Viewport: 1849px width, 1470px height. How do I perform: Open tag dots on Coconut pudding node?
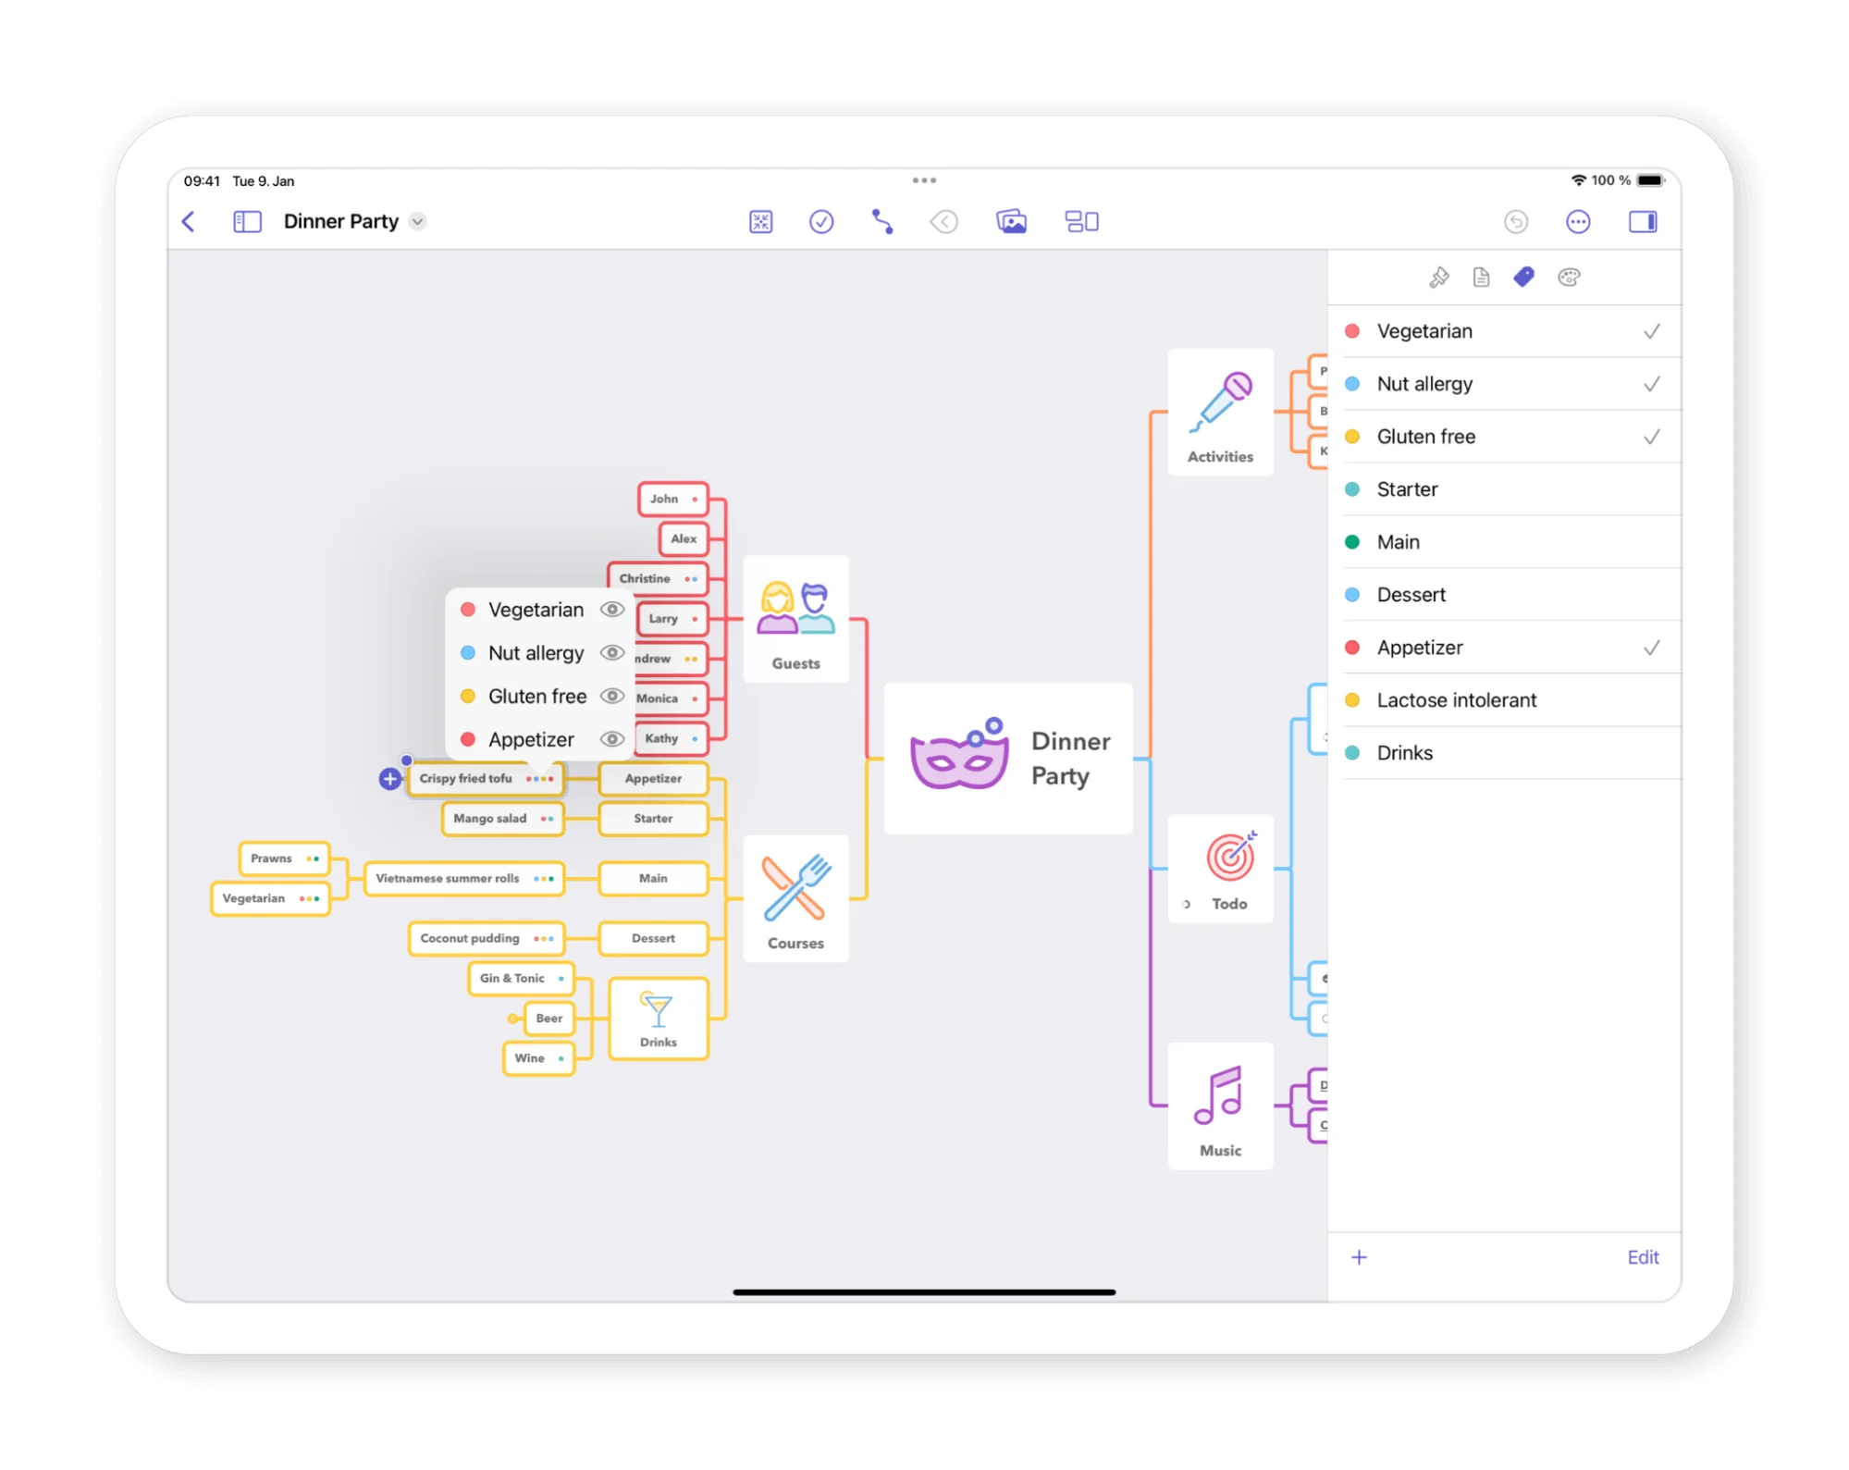544,939
